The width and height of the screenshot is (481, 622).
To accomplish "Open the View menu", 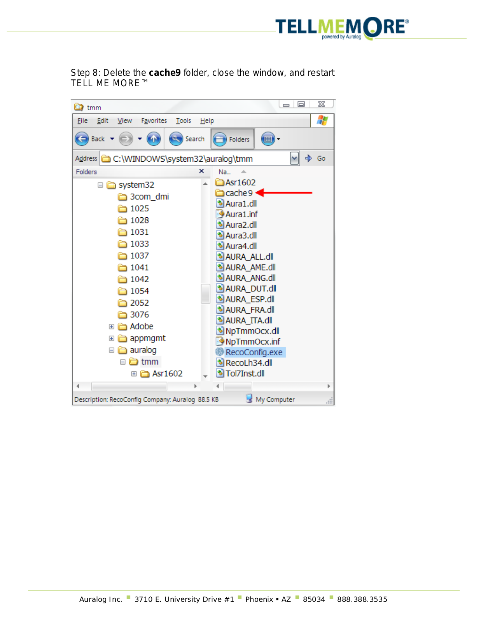I will point(125,121).
